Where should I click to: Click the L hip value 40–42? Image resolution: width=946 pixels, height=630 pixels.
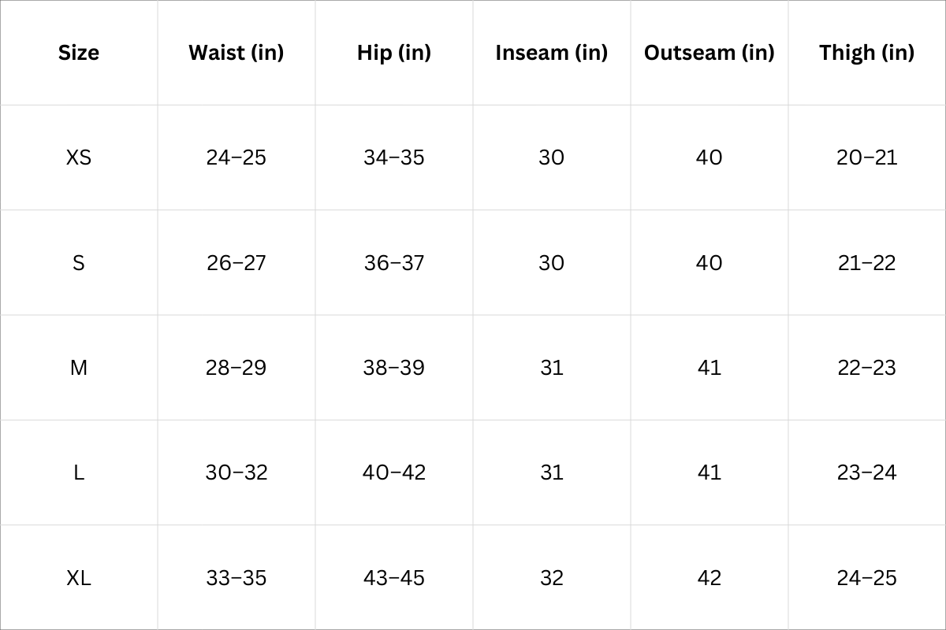(394, 472)
